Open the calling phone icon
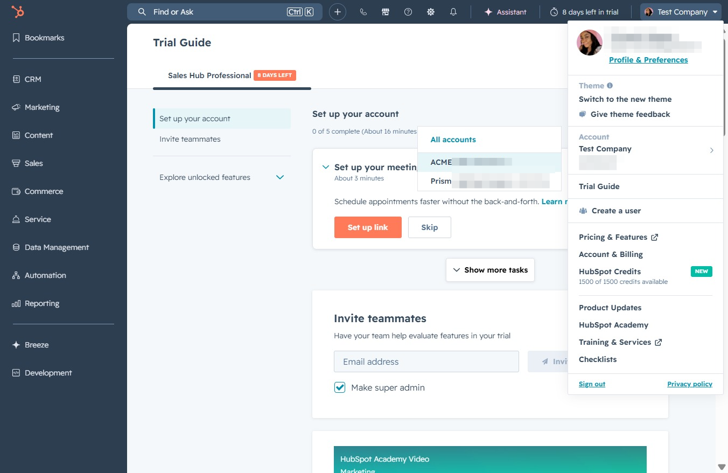This screenshot has height=473, width=728. pyautogui.click(x=363, y=12)
